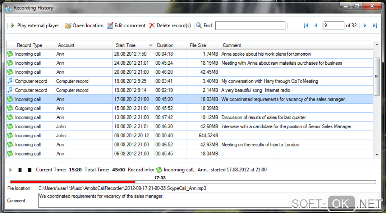The width and height of the screenshot is (386, 213).
Task: Go to previous record arrow
Action: click(x=316, y=25)
